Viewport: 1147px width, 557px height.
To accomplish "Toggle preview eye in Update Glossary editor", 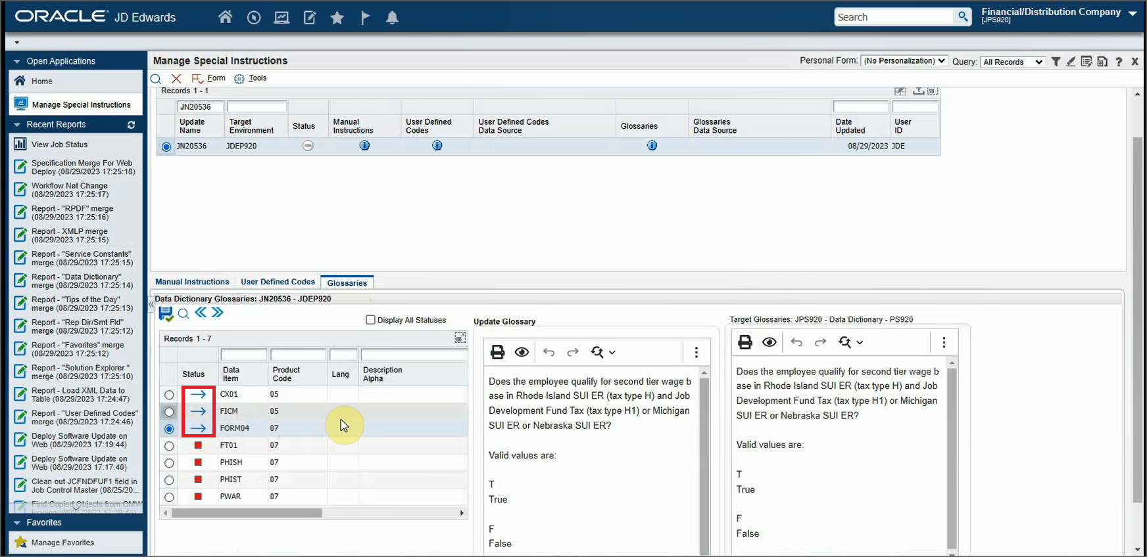I will pyautogui.click(x=522, y=352).
